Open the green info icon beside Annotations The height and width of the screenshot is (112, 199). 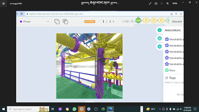159,30
